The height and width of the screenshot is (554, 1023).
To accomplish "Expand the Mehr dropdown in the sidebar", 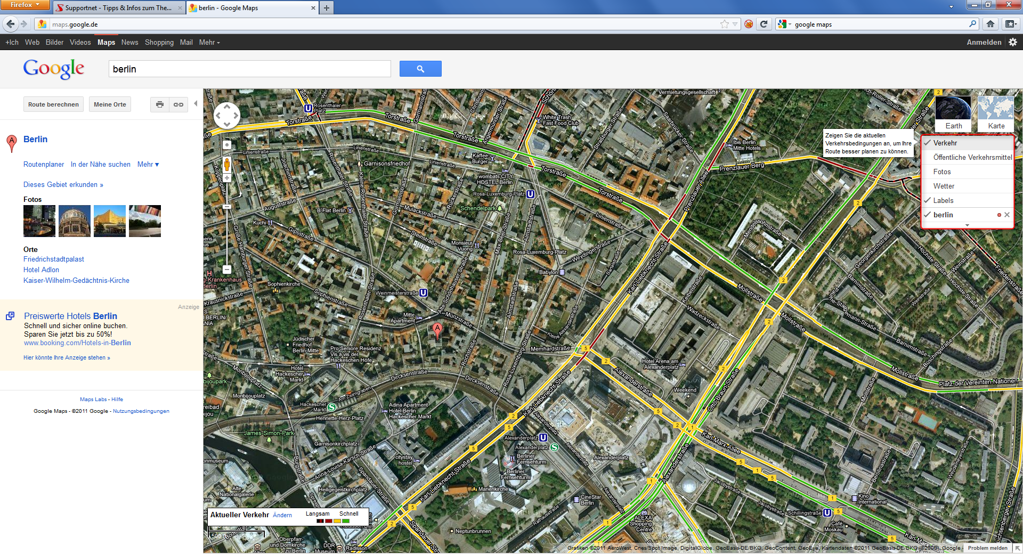I will 148,164.
